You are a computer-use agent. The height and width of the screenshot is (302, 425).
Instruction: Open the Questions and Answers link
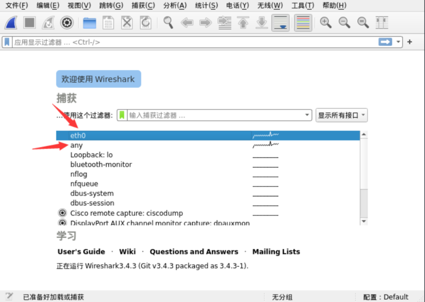(194, 252)
